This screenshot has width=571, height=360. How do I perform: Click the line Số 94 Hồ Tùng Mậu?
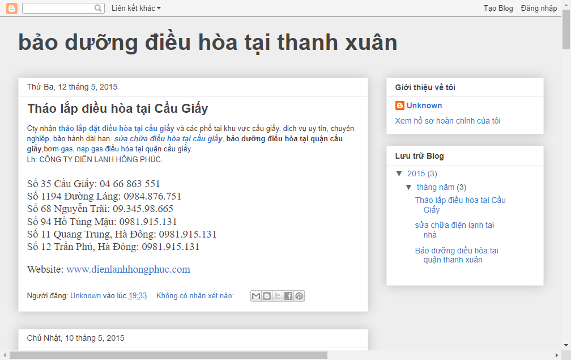pyautogui.click(x=102, y=222)
